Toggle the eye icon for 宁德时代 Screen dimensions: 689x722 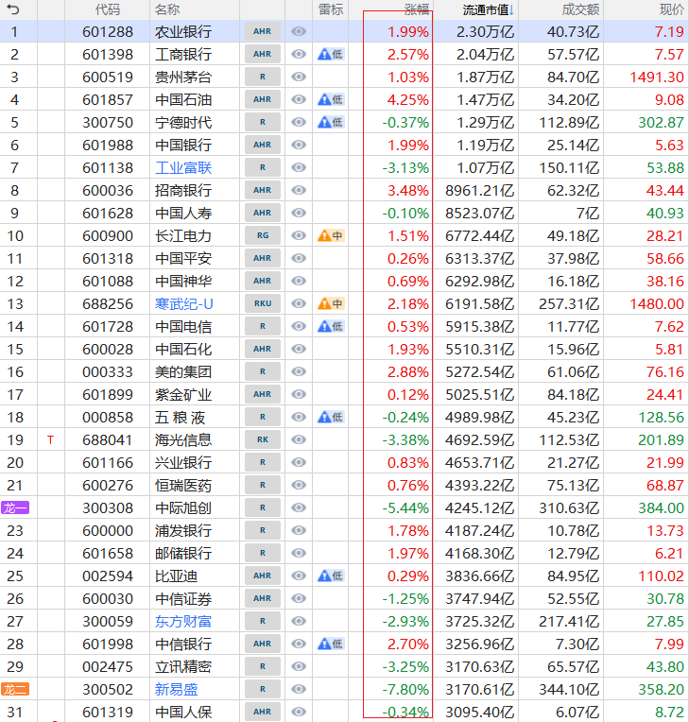click(299, 122)
